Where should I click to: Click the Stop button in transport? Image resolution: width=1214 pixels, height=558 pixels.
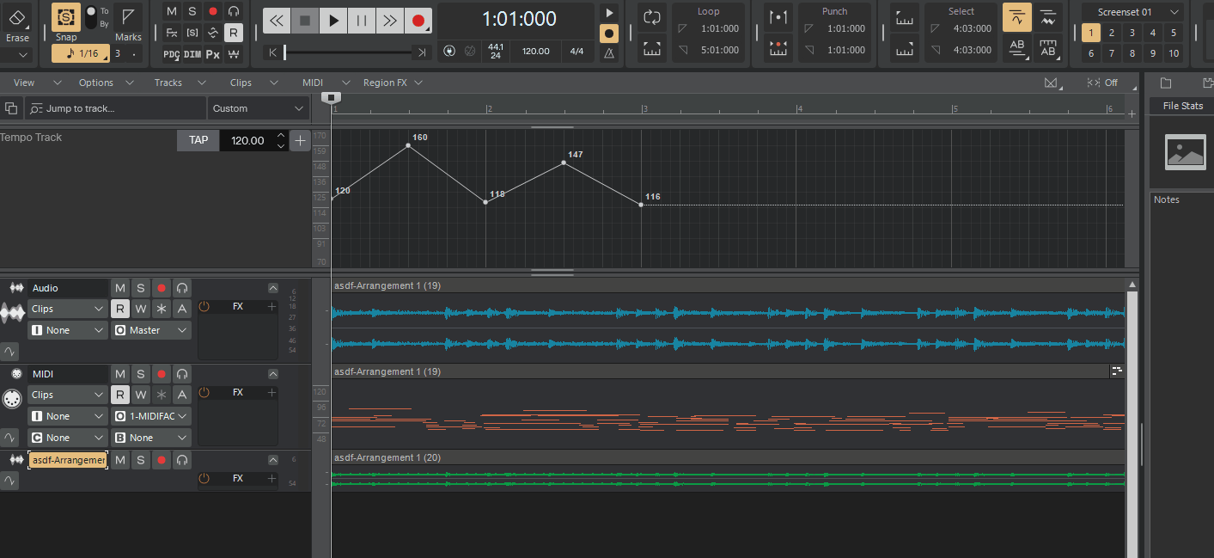[304, 21]
